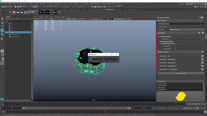Click the right arrow shelf icon
Image resolution: width=207 pixels, height=116 pixels.
click(x=22, y=13)
